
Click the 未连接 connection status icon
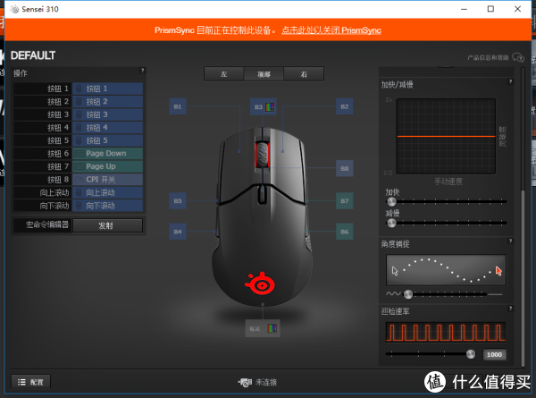pos(245,382)
